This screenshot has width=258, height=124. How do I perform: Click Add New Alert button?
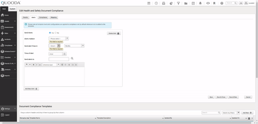tap(31, 89)
